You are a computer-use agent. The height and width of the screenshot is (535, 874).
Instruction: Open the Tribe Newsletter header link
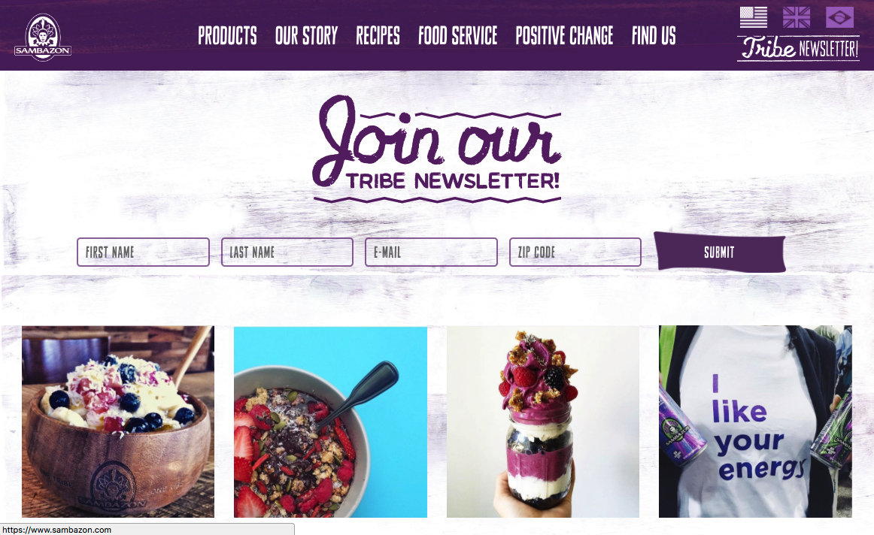tap(798, 48)
